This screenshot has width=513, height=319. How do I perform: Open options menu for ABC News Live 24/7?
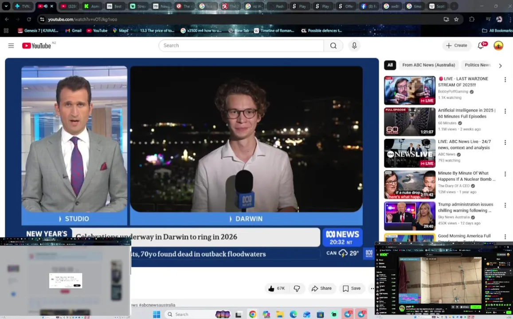tap(505, 143)
